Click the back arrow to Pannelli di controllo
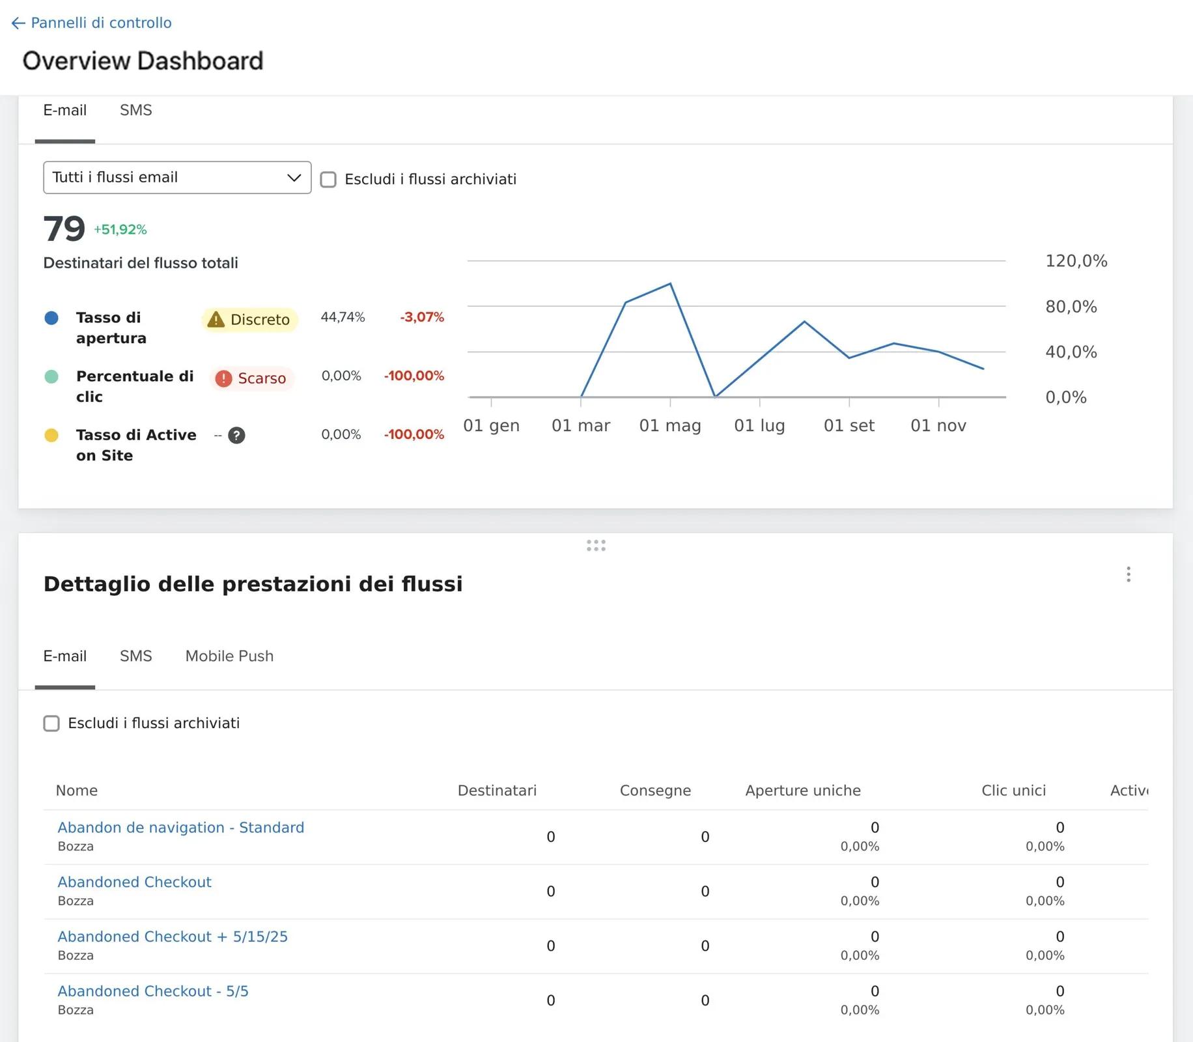This screenshot has height=1042, width=1193. (x=18, y=23)
